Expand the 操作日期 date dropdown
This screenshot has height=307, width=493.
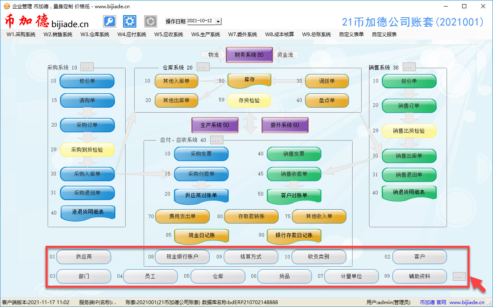[218, 21]
